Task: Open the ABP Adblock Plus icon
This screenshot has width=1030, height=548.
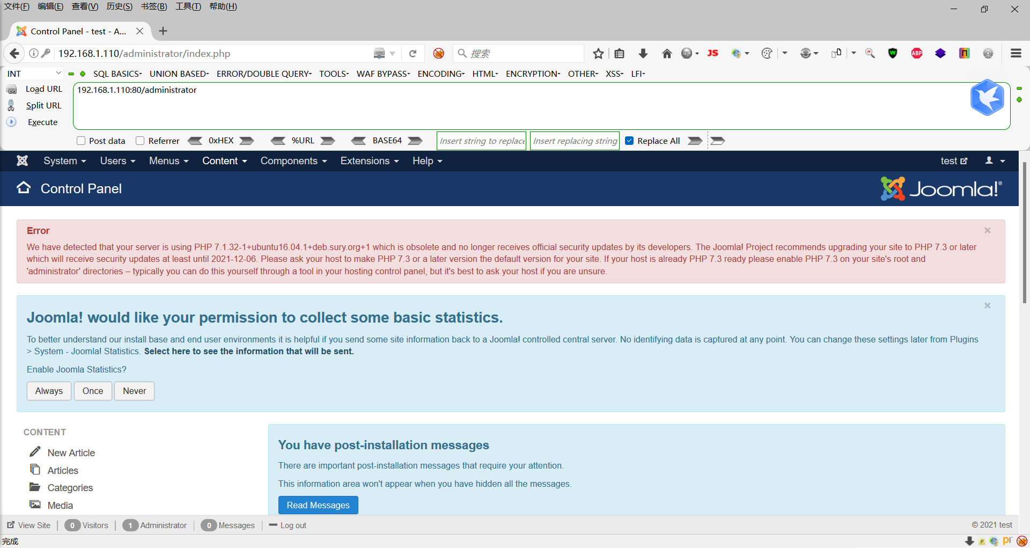Action: (x=917, y=53)
